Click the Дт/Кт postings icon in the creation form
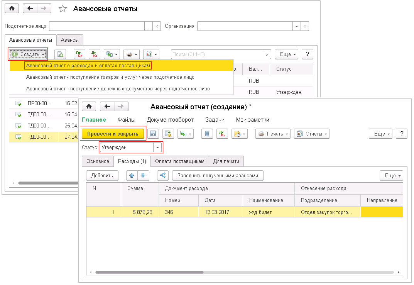This screenshot has height=285, width=414. (222, 134)
